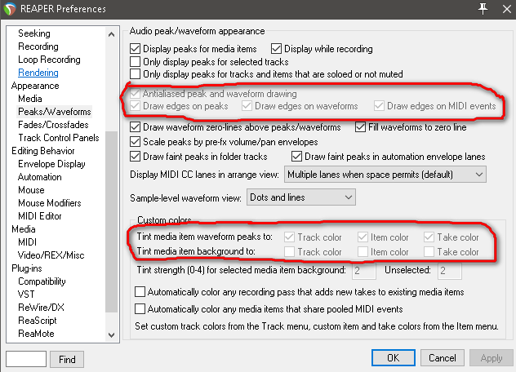
Task: Toggle Display peaks for media items
Action: point(136,49)
